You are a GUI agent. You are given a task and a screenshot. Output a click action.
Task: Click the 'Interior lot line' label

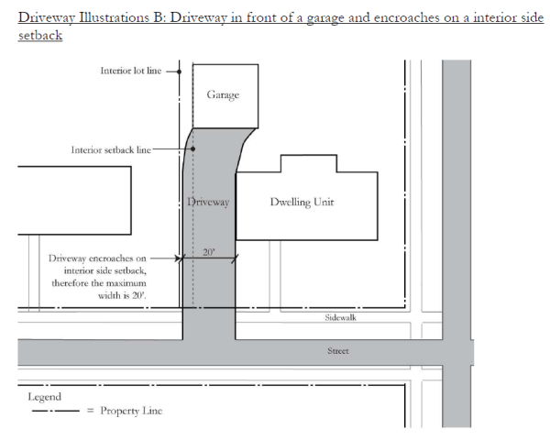coord(130,71)
